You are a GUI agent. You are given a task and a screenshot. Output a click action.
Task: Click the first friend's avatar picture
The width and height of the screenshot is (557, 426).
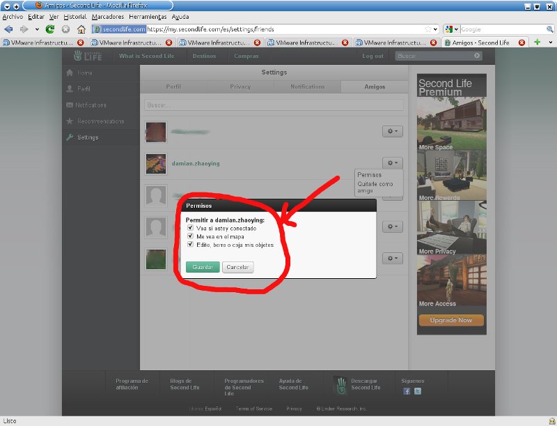point(156,132)
